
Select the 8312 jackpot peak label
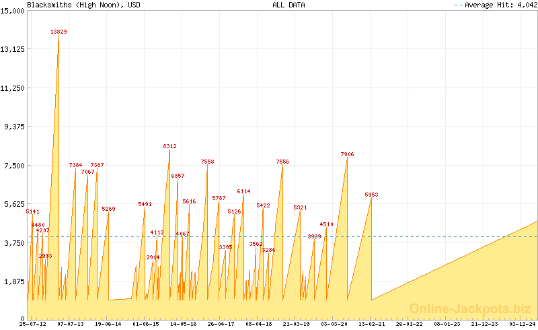point(169,146)
